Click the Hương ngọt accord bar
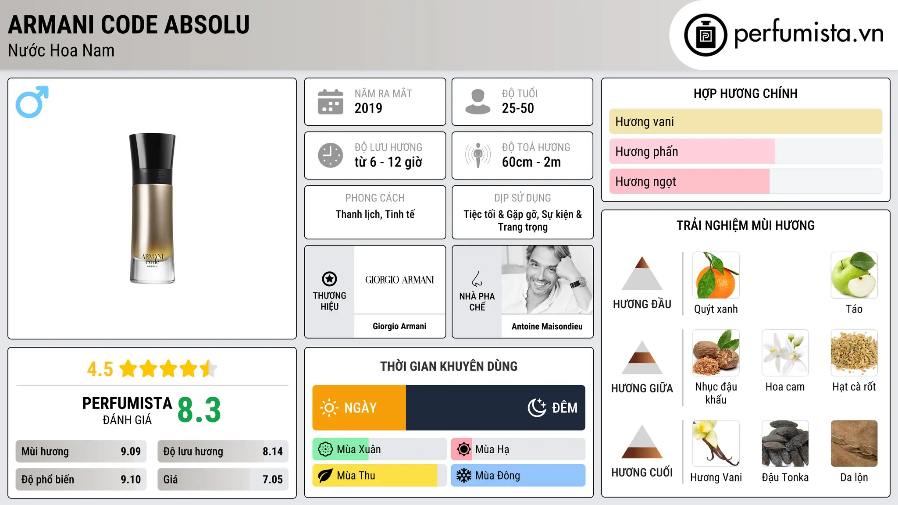Screen dimensions: 898x505 [746, 181]
